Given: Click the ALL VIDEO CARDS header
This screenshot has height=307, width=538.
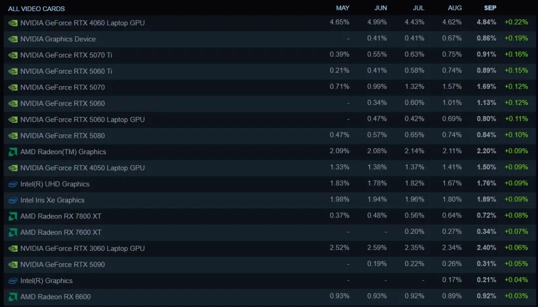Looking at the screenshot, I should [36, 8].
